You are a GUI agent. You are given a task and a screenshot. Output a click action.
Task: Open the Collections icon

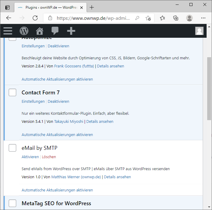coord(176,18)
